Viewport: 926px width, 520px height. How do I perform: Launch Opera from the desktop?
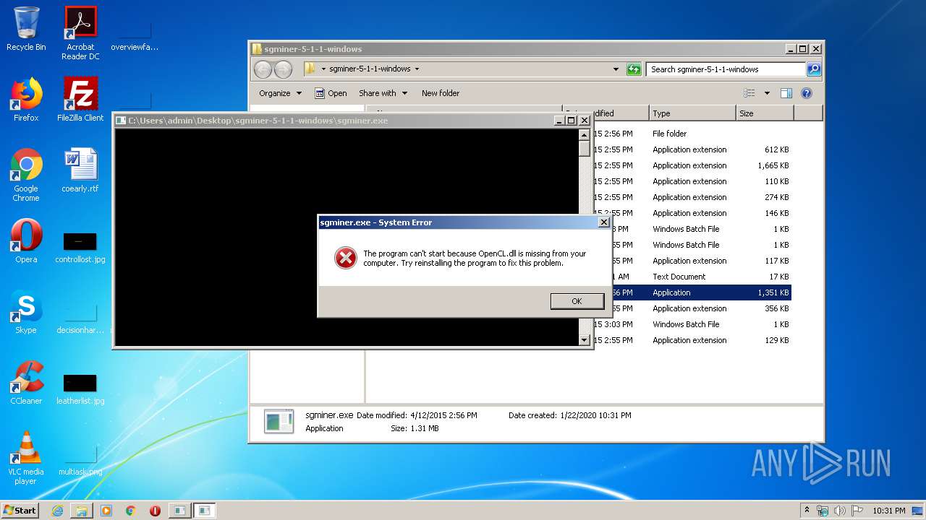coord(26,241)
